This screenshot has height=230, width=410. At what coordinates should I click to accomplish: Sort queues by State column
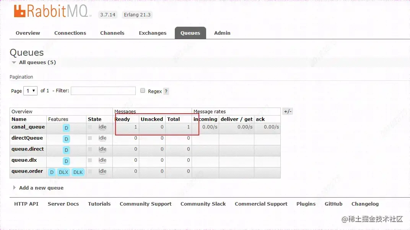94,119
